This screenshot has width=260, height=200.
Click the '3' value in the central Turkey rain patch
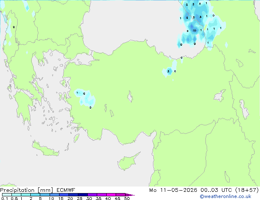pos(168,71)
